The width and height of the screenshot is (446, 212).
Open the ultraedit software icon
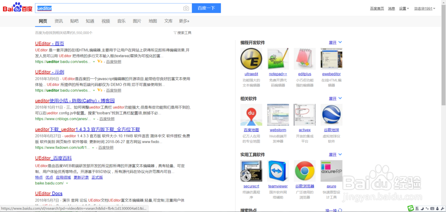tap(251, 59)
